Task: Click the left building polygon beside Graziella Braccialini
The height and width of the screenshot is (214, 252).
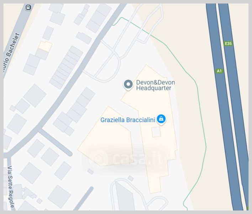Action: pos(106,137)
